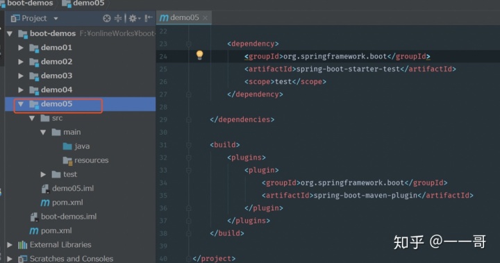Fold the dependency tag at line 23

pyautogui.click(x=188, y=44)
